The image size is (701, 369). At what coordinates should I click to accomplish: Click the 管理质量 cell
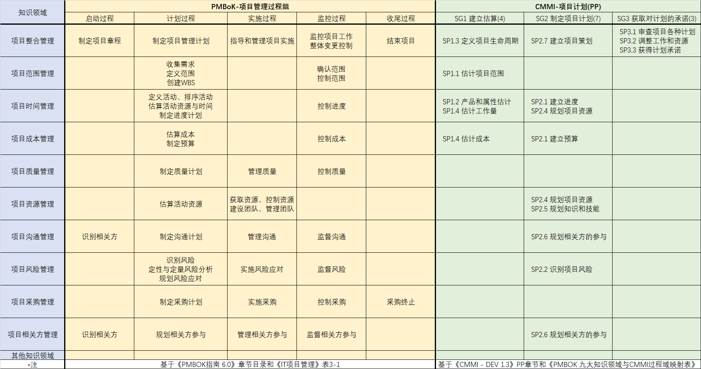262,171
